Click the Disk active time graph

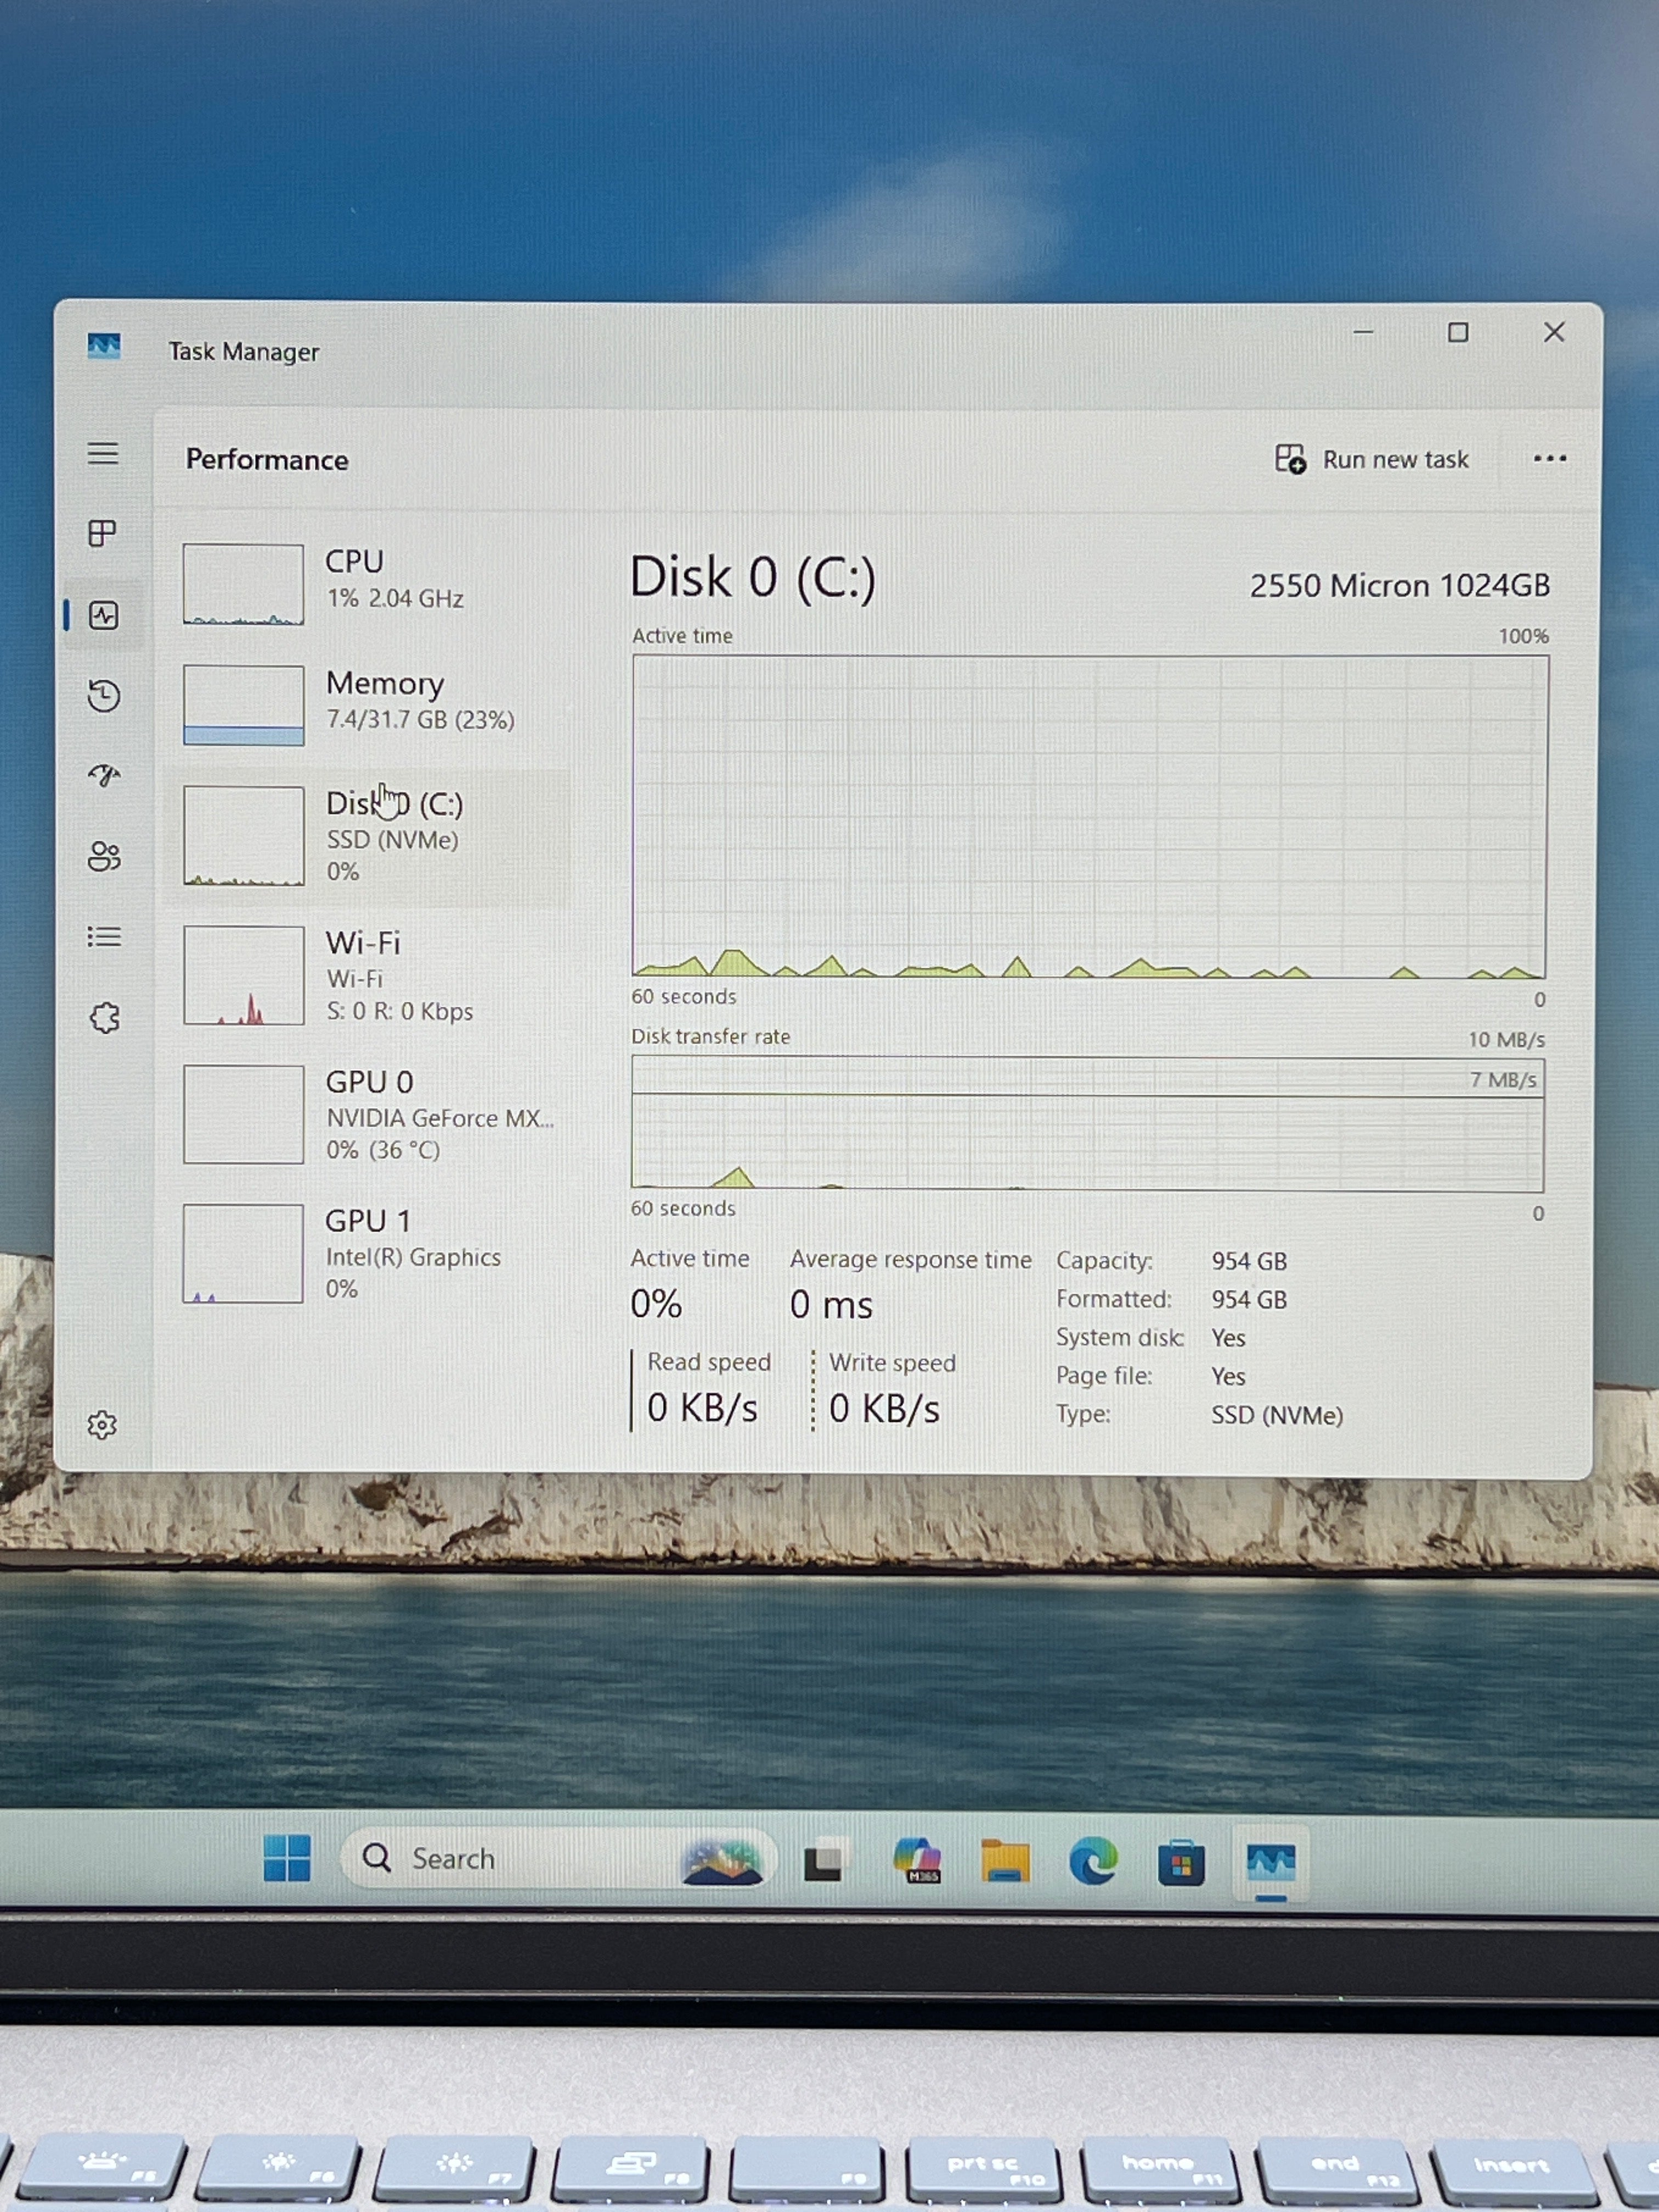click(x=1090, y=816)
